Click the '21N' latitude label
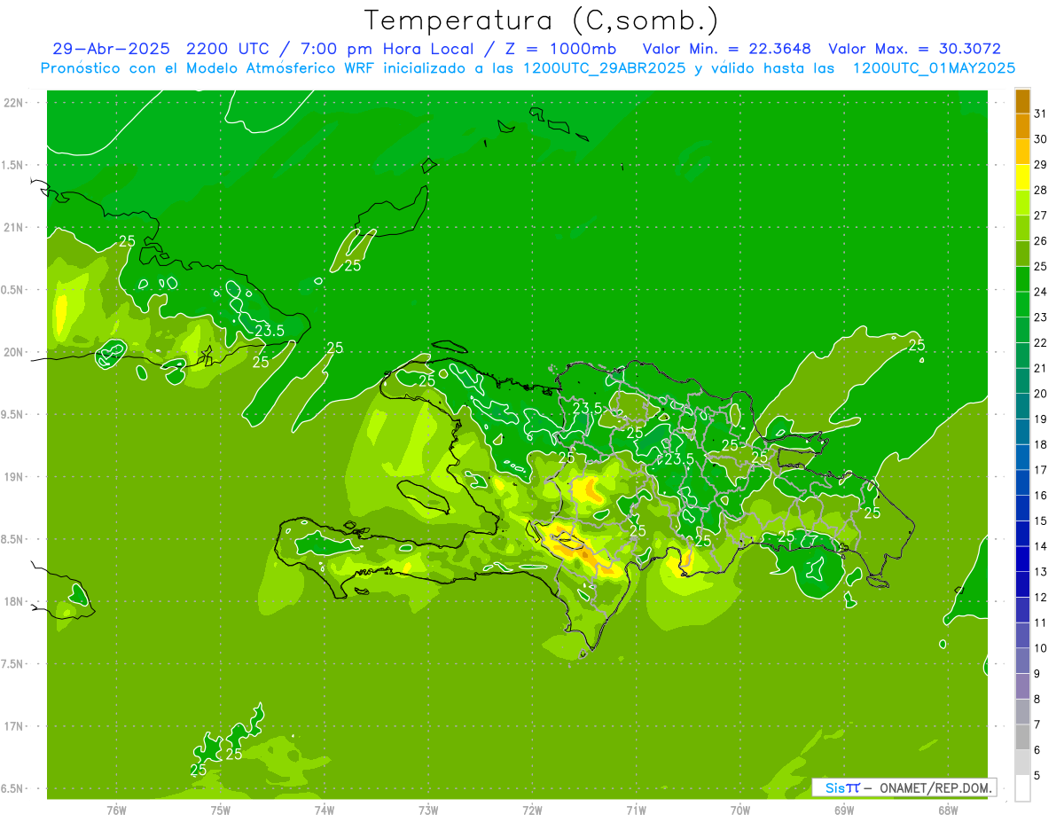Image resolution: width=1064 pixels, height=822 pixels. click(x=13, y=227)
